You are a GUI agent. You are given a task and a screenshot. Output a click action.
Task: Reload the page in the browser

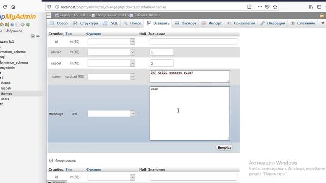pyautogui.click(x=5, y=7)
